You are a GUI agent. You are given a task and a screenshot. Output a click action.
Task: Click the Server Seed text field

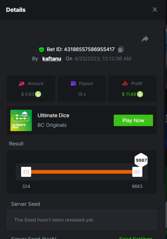click(x=82, y=220)
